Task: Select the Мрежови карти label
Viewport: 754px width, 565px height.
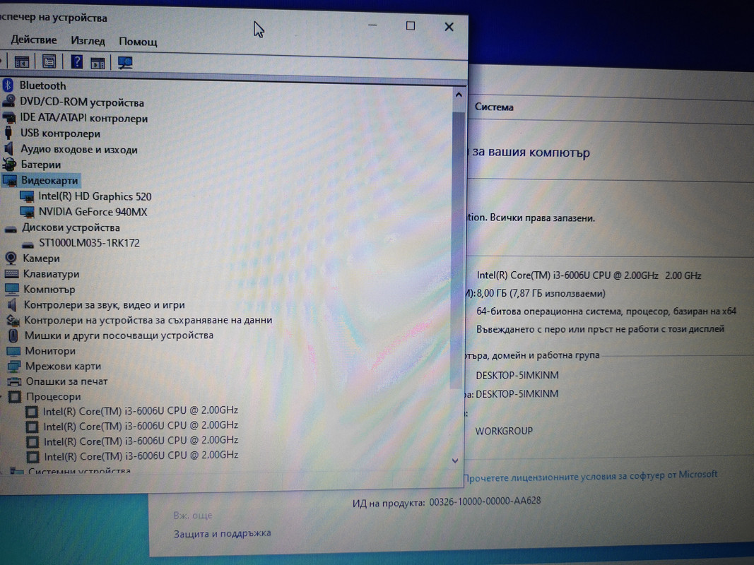Action: click(63, 366)
